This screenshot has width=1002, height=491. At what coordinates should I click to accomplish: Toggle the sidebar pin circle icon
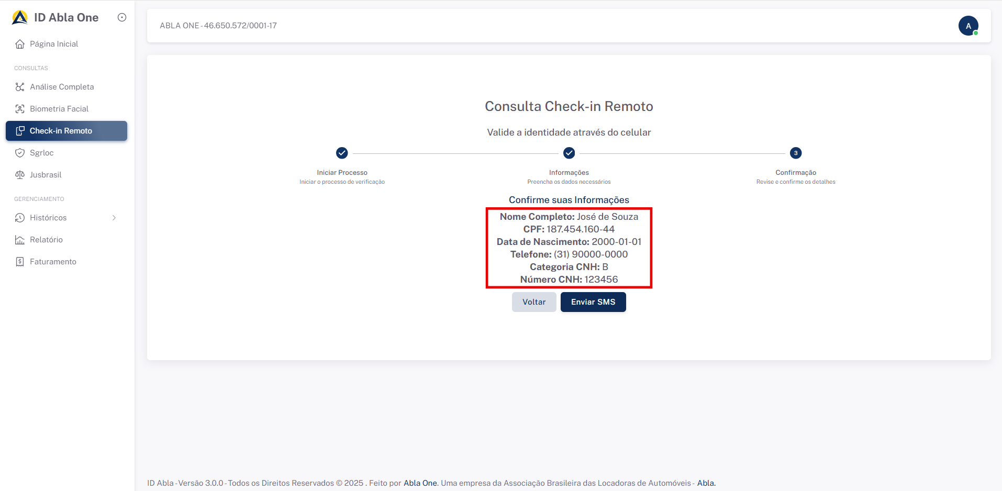(x=122, y=17)
